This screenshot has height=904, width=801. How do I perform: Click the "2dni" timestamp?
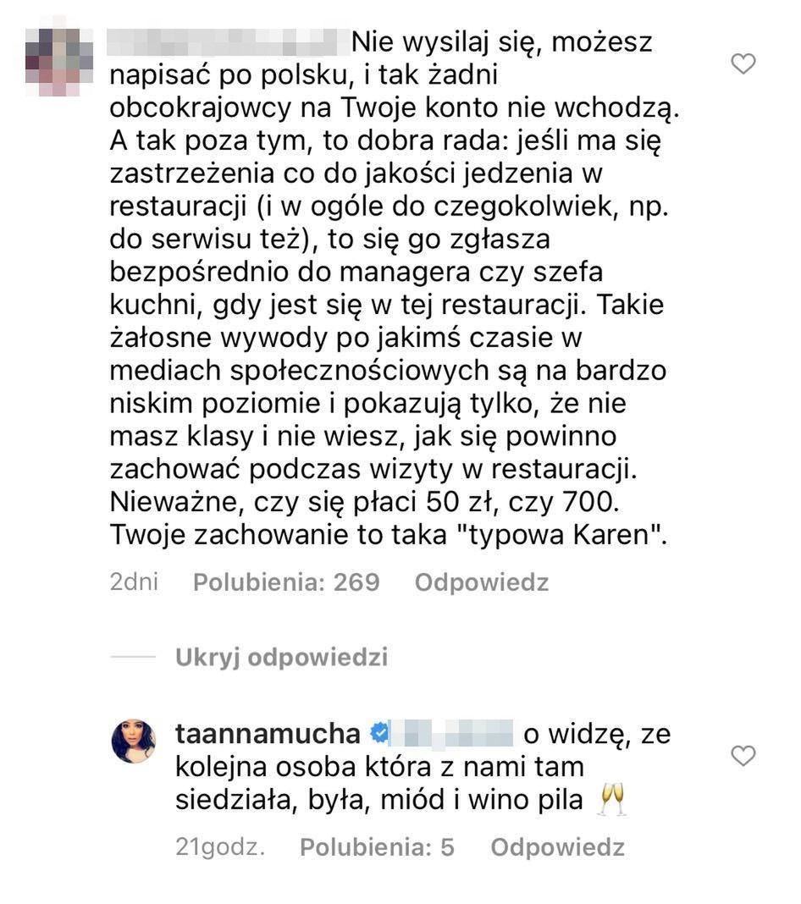tap(134, 582)
